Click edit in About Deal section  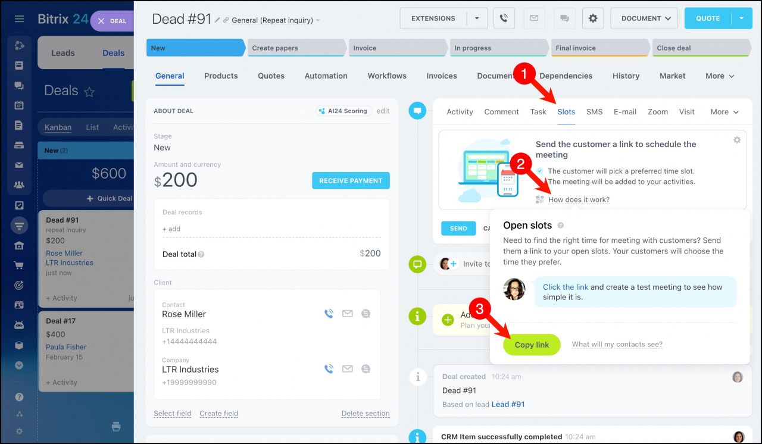coord(383,111)
